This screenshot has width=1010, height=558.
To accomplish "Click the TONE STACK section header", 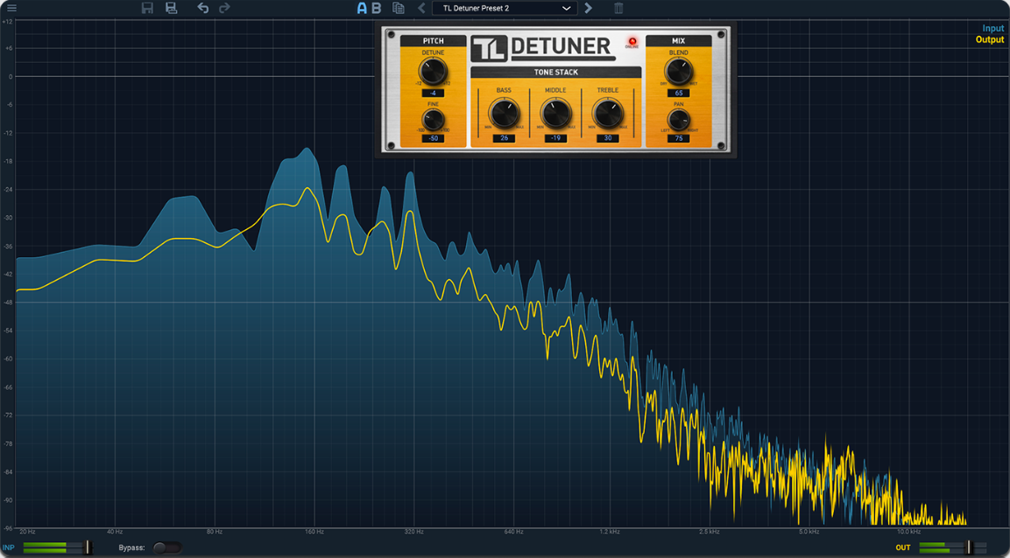I will coord(555,72).
